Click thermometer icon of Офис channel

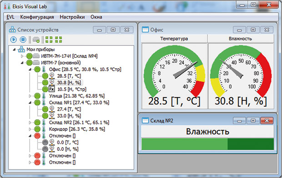coord(44,69)
